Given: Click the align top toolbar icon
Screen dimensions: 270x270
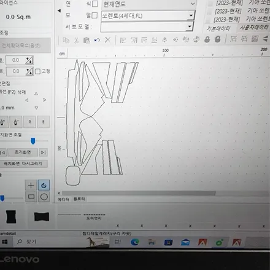Looking at the screenshot, I should click(144, 40).
